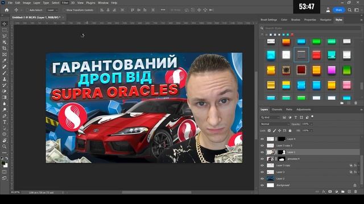
Task: Click Edit Toolbar three dots in tools panel
Action: [5, 152]
